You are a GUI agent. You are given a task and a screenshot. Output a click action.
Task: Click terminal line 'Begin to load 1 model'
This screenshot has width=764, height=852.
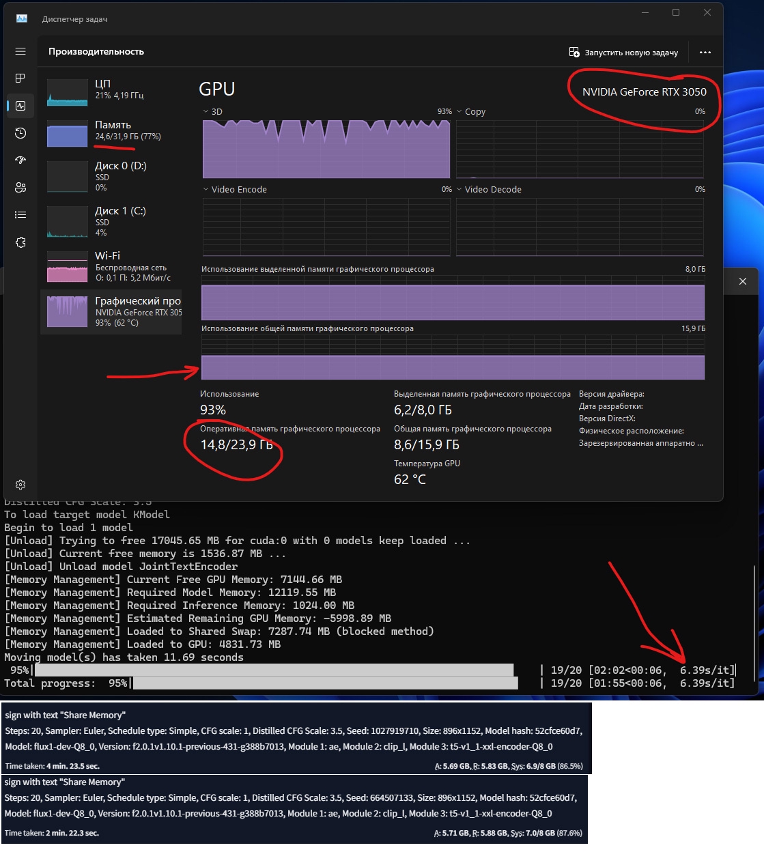pyautogui.click(x=69, y=528)
